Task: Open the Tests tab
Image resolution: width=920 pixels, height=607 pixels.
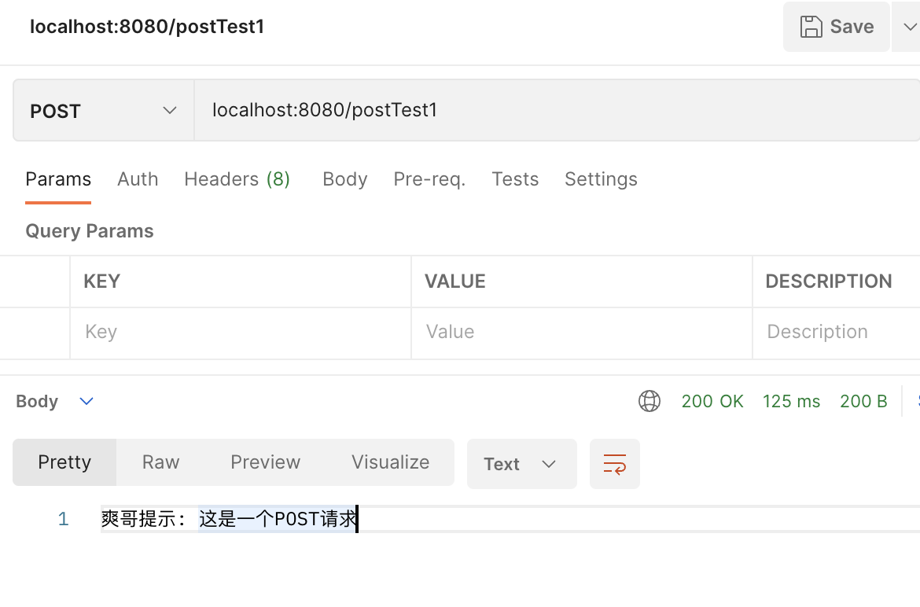Action: click(x=515, y=179)
